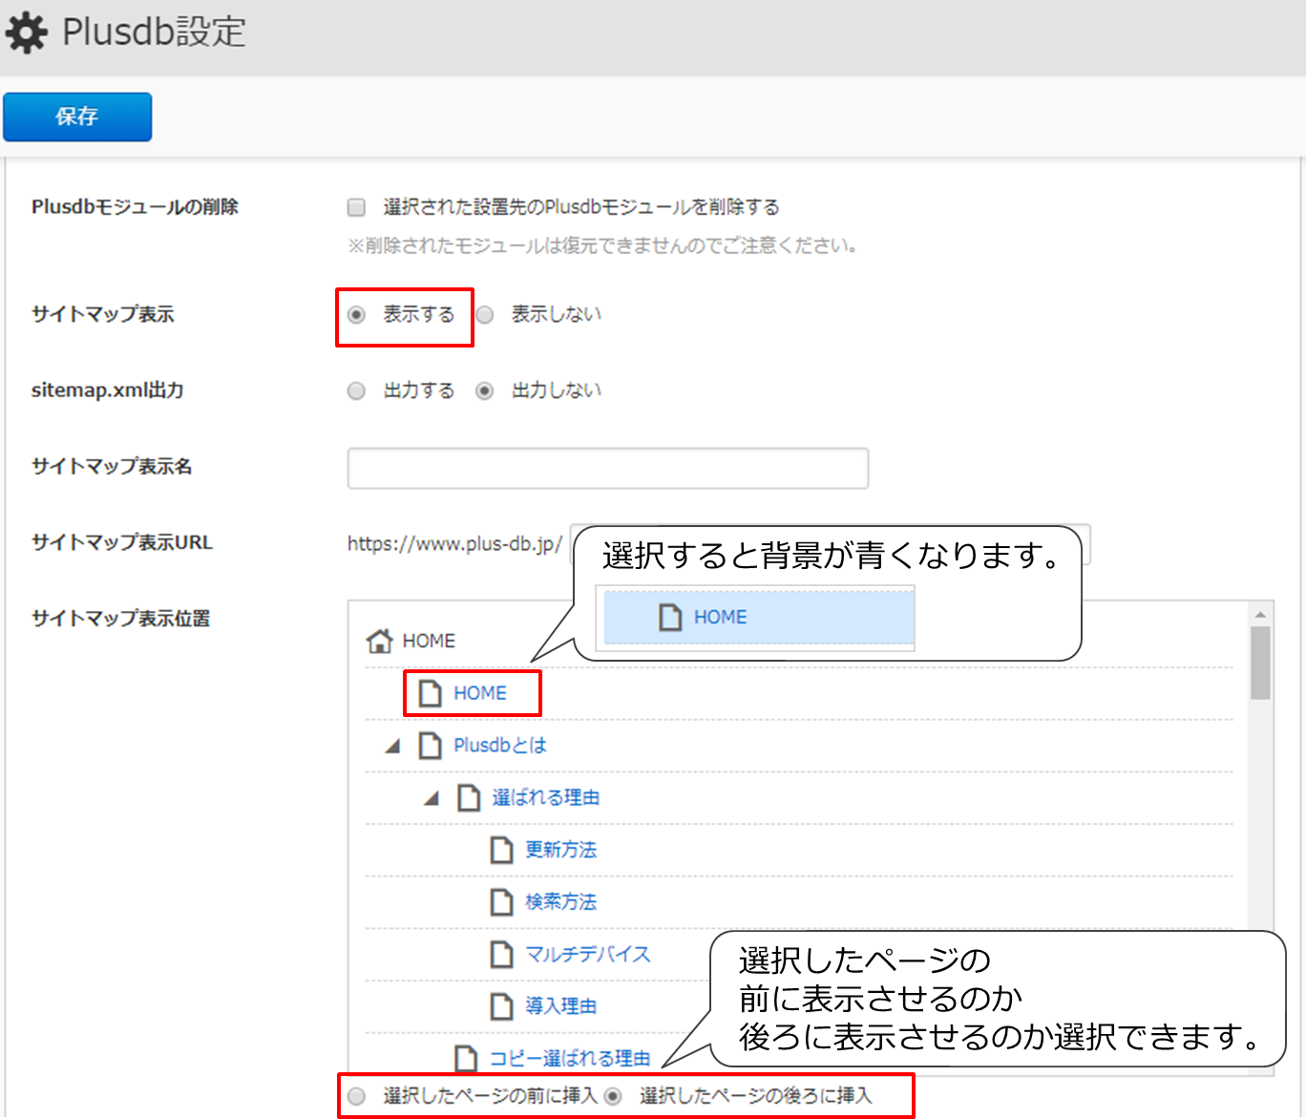
Task: Select the 導入理由 page
Action: (561, 1005)
